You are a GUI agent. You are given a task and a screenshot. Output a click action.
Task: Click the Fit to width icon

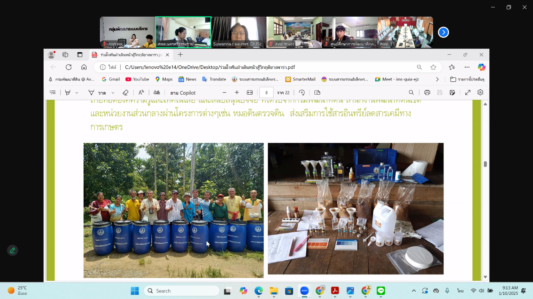click(x=250, y=93)
